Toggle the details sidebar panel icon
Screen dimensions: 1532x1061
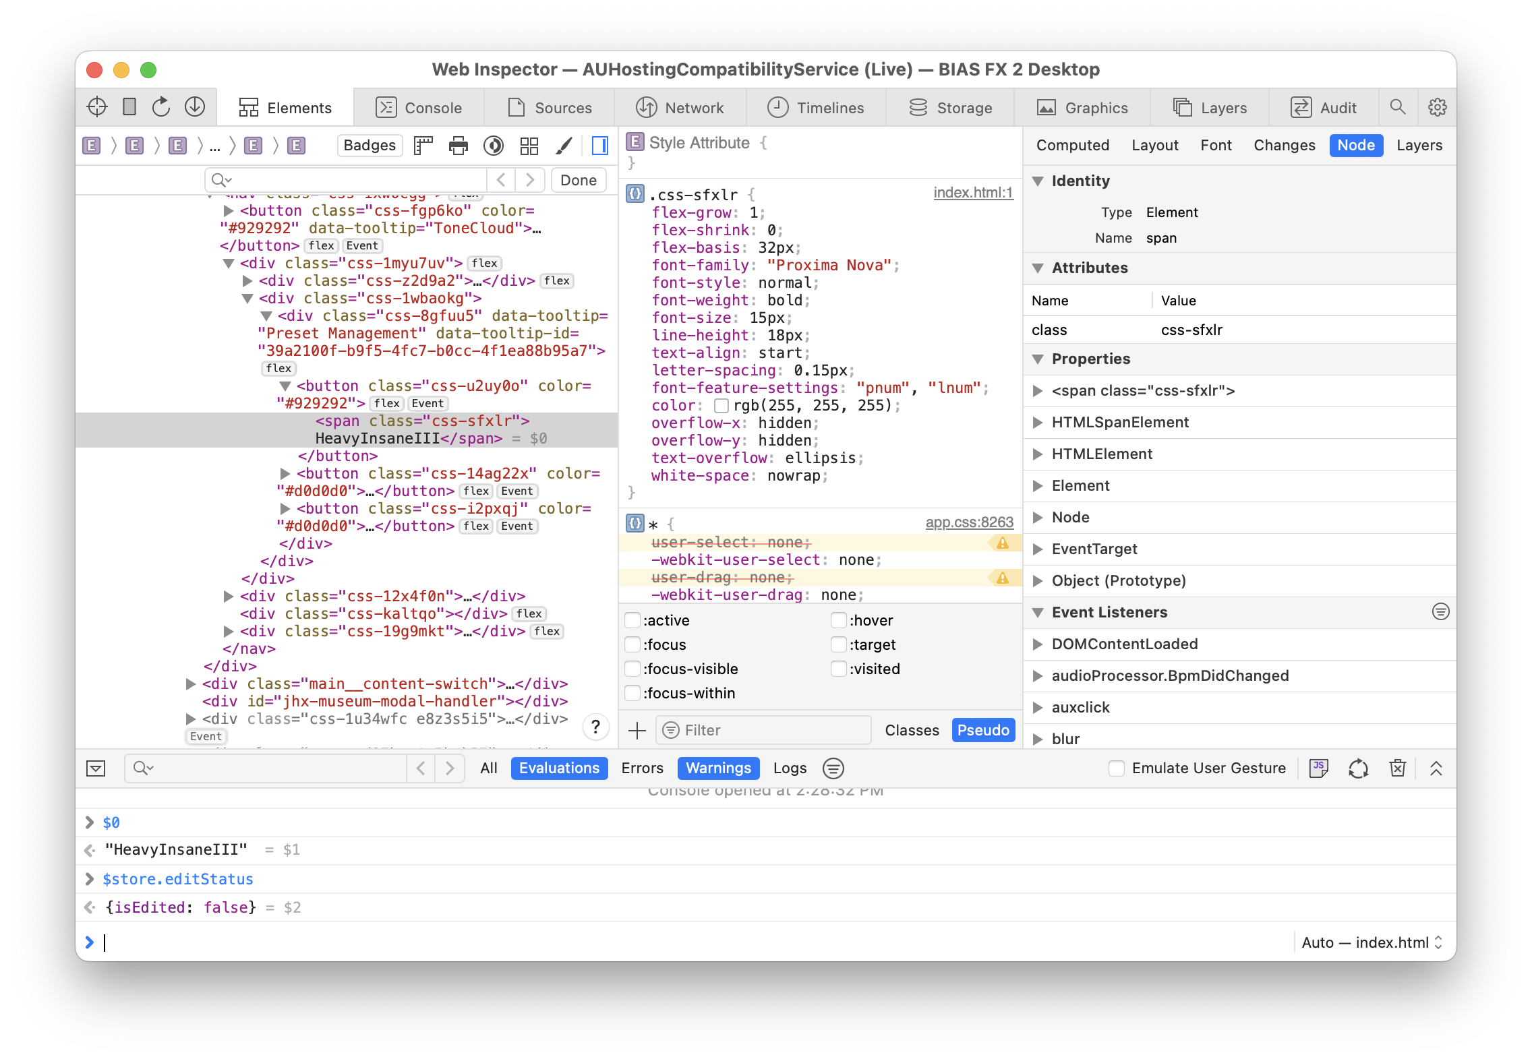pos(599,146)
